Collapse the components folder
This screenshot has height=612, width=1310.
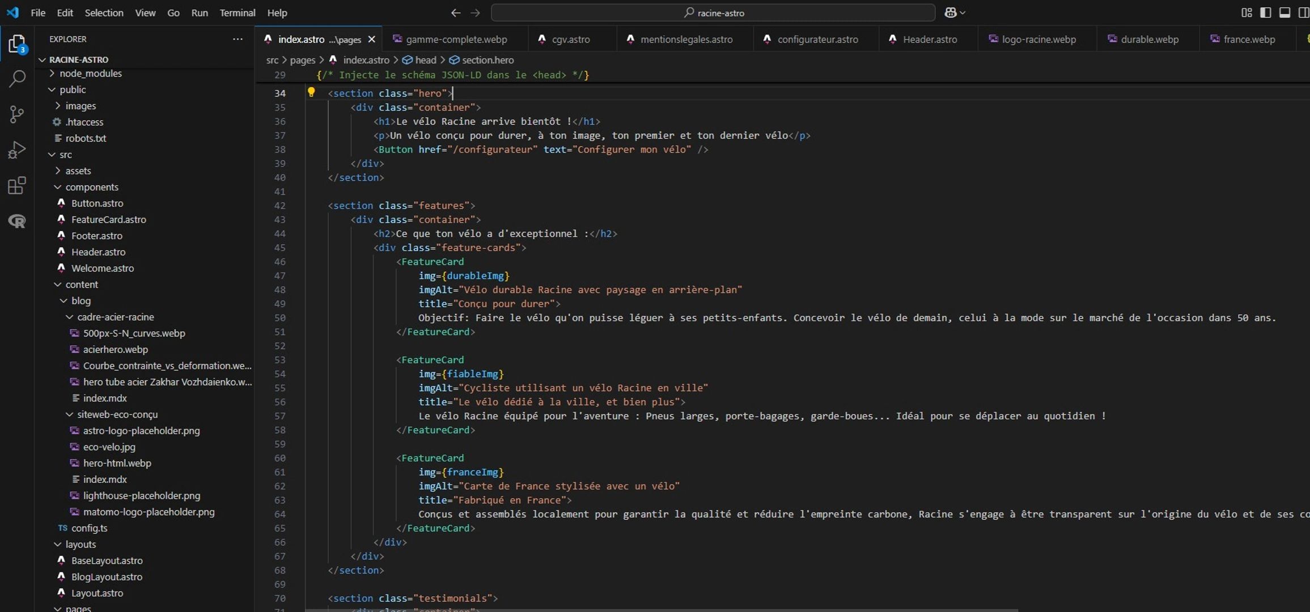(x=91, y=187)
